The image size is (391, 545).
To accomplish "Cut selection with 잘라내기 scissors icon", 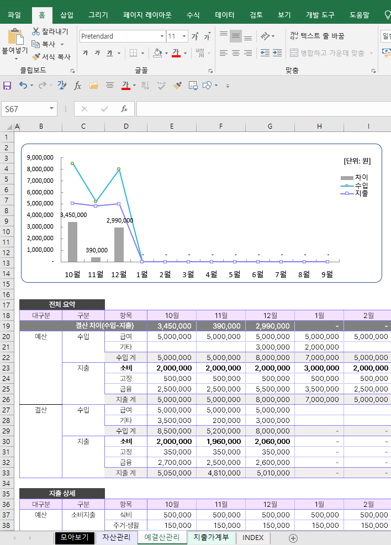I will pos(35,31).
